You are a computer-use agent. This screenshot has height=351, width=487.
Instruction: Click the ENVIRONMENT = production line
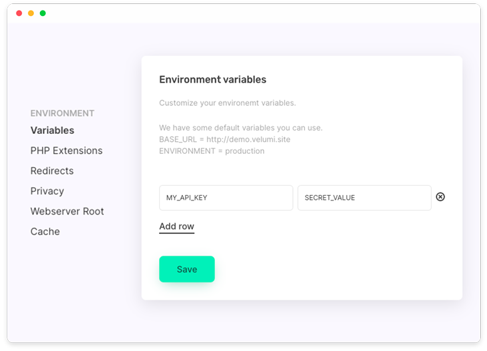tap(212, 151)
